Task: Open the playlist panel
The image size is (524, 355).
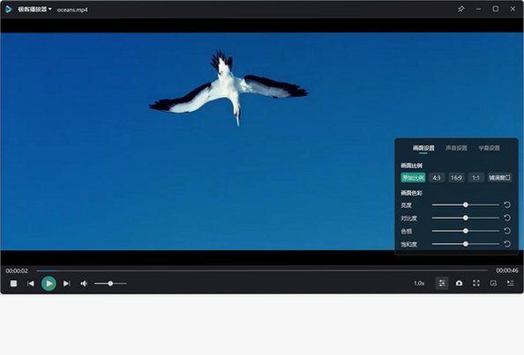Action: coord(510,284)
